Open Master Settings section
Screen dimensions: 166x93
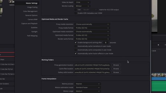32,3
